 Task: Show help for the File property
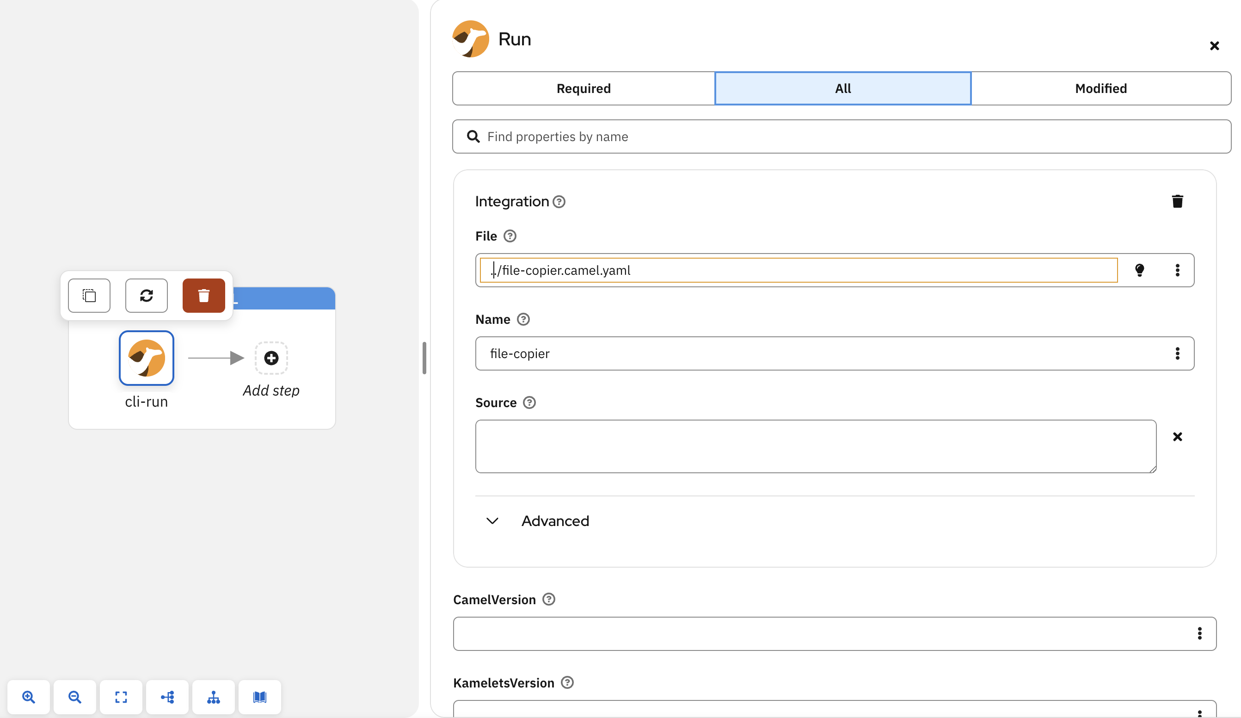click(x=510, y=236)
